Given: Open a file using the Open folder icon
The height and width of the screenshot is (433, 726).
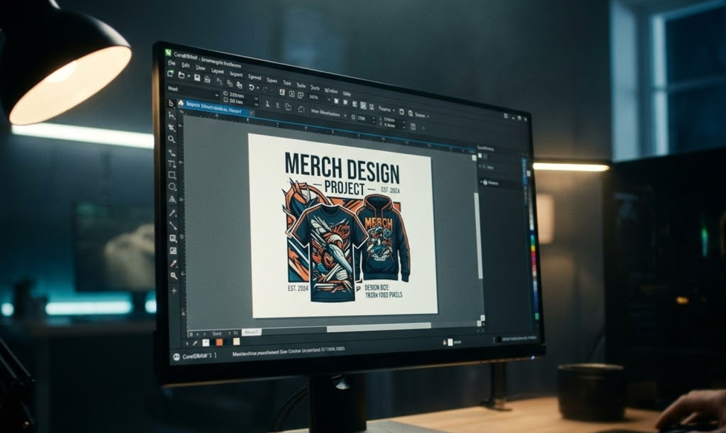Looking at the screenshot, I should 181,75.
